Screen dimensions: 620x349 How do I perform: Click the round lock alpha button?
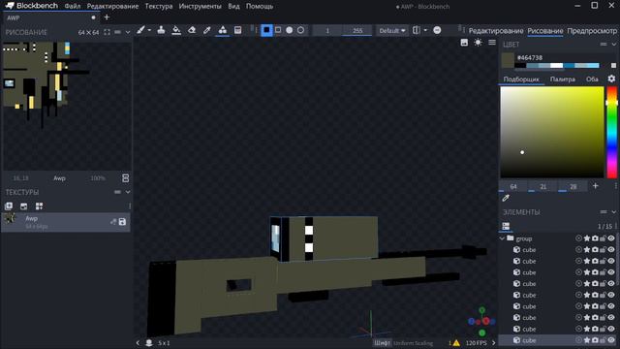point(437,30)
